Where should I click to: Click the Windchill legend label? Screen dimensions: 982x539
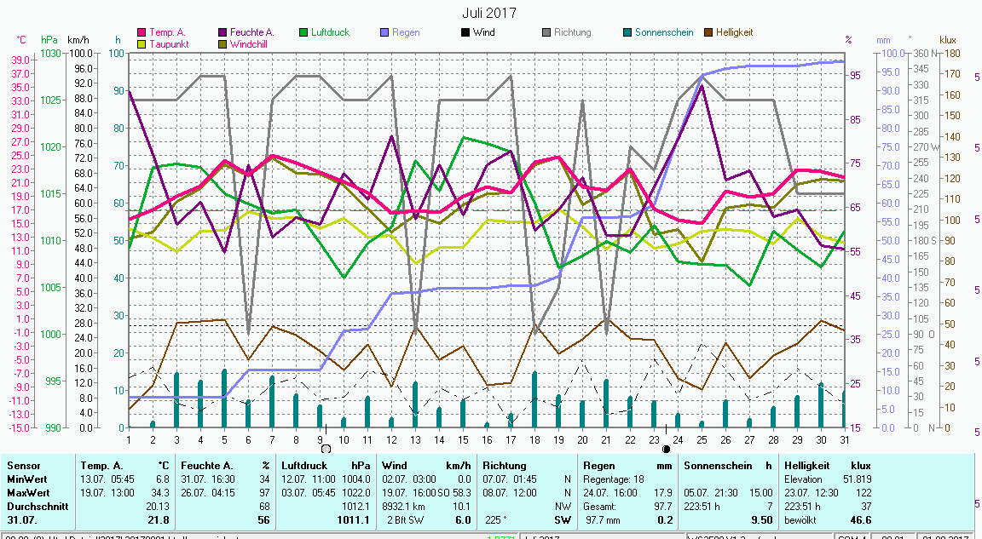[x=250, y=43]
